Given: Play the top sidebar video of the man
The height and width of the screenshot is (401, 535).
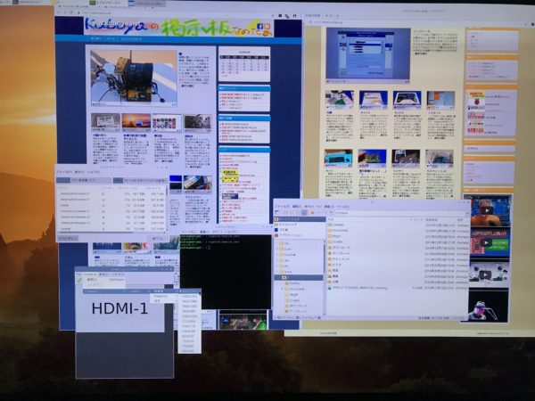Looking at the screenshot, I should [x=486, y=210].
